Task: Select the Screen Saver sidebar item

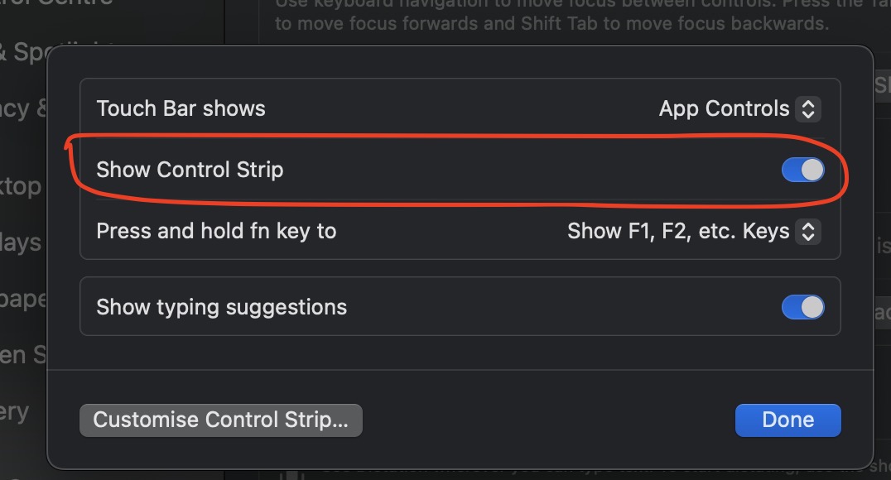Action: (21, 354)
